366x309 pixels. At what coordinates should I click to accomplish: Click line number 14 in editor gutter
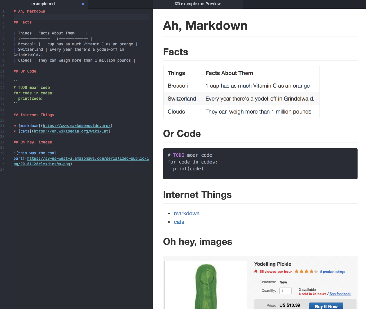point(3,88)
